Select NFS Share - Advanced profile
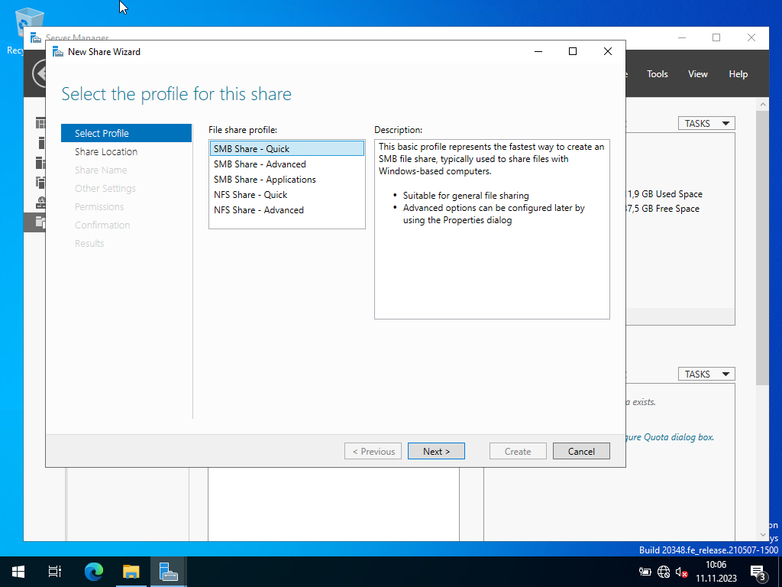This screenshot has height=587, width=782. coord(258,210)
